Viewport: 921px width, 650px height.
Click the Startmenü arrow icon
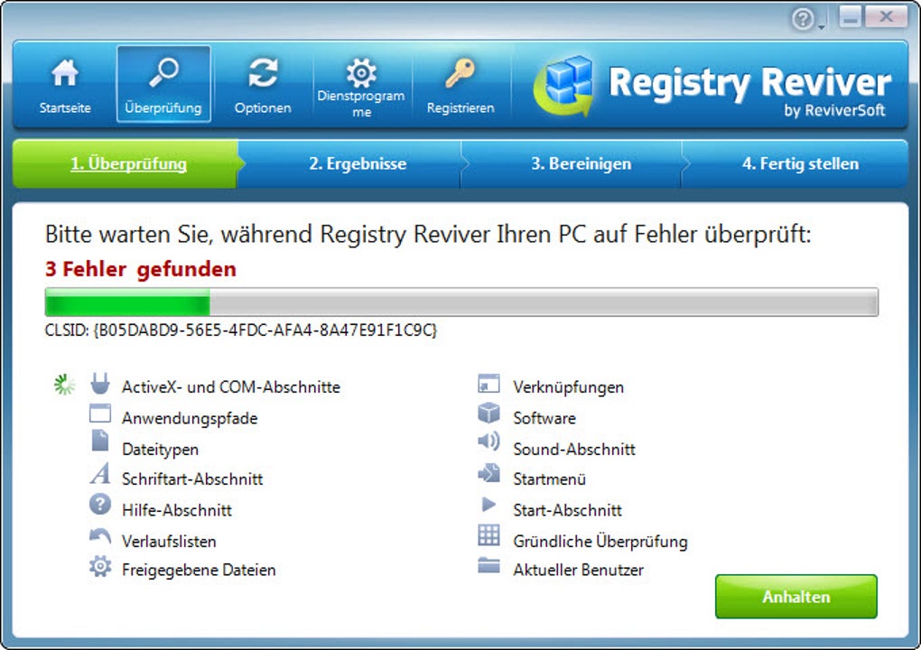click(488, 473)
